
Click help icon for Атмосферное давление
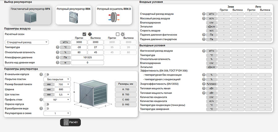tap(57, 57)
